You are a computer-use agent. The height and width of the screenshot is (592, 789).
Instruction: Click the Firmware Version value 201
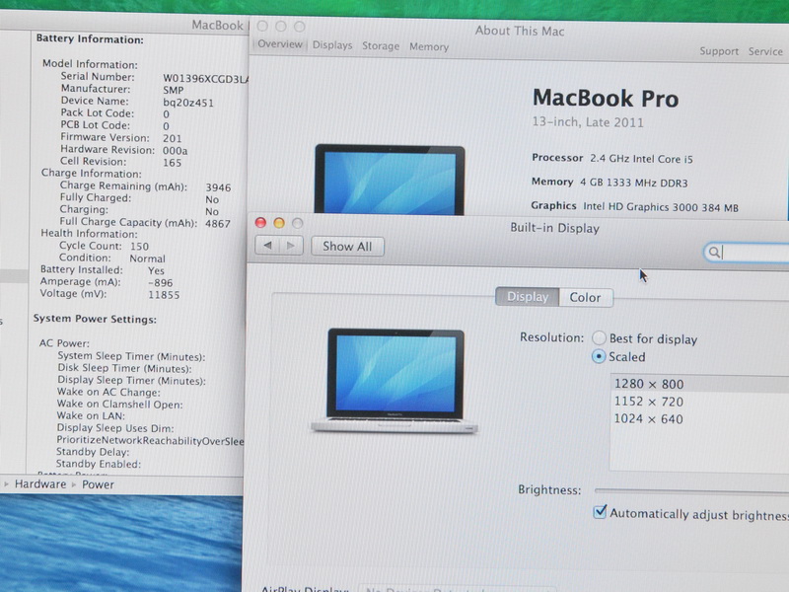tap(172, 138)
